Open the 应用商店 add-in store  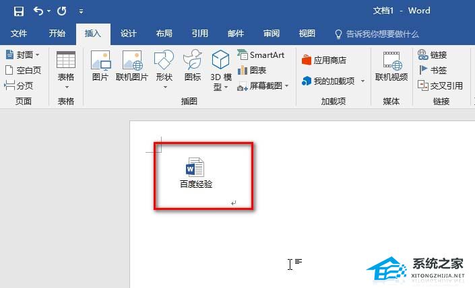click(324, 60)
